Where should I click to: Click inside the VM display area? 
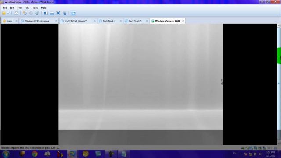click(x=140, y=84)
